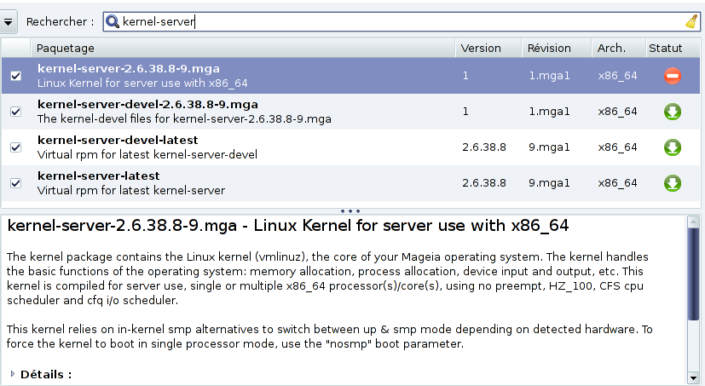The image size is (705, 386).
Task: Click the scrollbar up arrow in description pane
Action: click(693, 221)
